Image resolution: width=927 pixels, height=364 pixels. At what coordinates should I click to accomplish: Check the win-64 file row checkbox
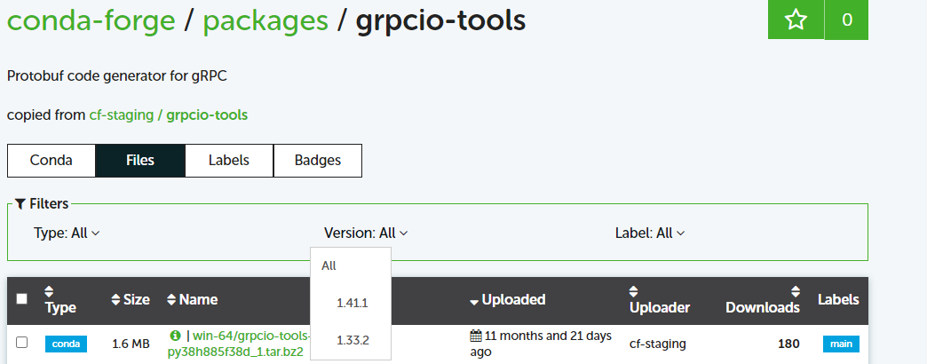21,342
